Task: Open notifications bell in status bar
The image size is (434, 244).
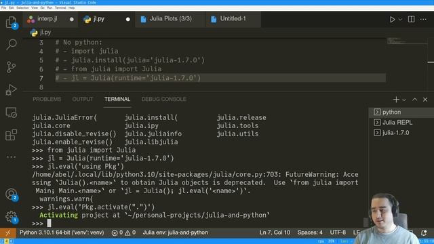Action: pyautogui.click(x=424, y=232)
